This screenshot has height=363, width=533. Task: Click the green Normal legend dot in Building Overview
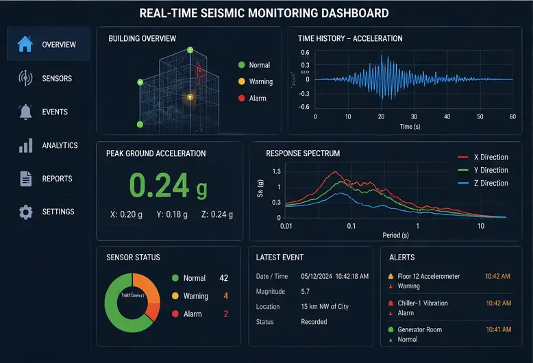coord(242,64)
